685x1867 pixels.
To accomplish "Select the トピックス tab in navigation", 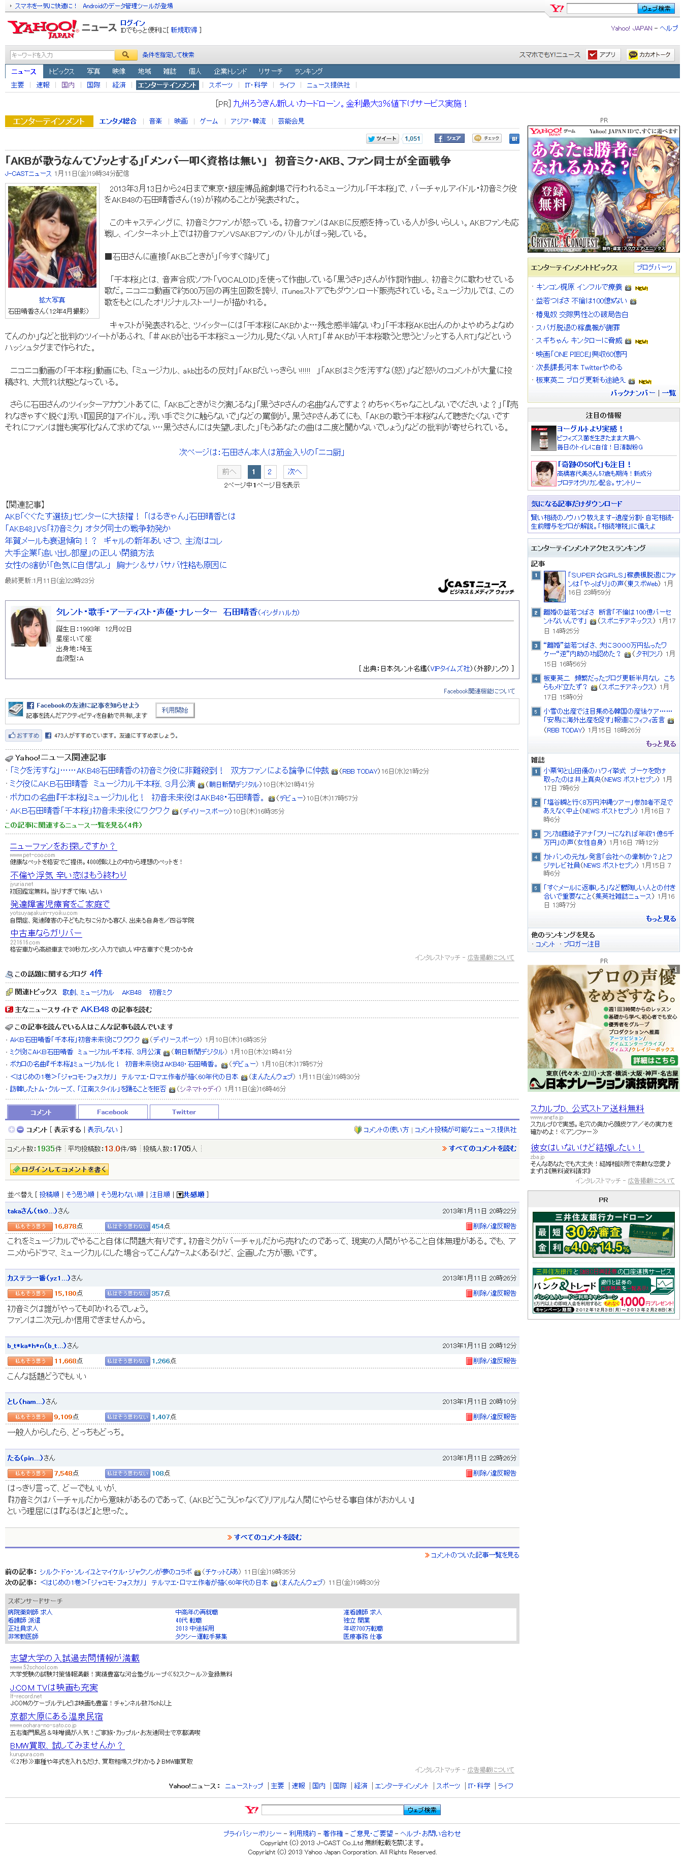I will [x=61, y=71].
